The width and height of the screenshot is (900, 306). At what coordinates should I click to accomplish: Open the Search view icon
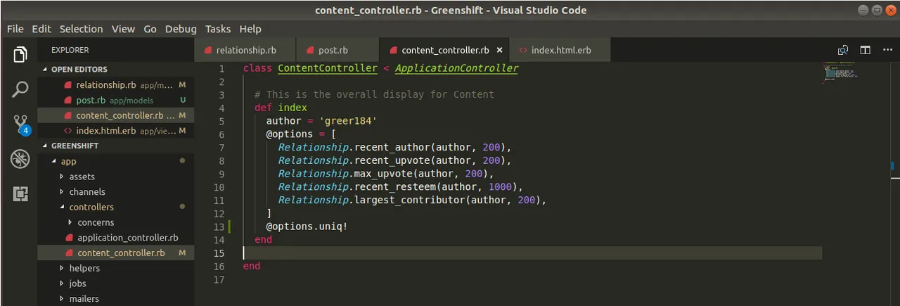(x=20, y=89)
